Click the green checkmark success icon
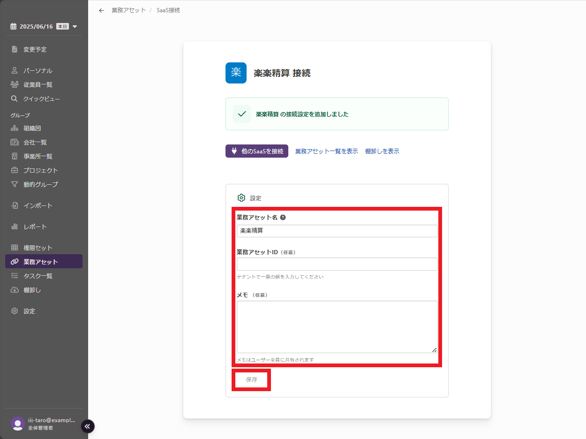The width and height of the screenshot is (586, 439). (x=242, y=114)
